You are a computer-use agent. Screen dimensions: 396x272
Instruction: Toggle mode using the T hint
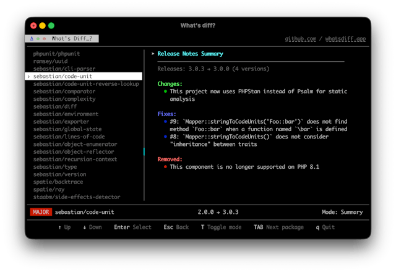pyautogui.click(x=221, y=227)
